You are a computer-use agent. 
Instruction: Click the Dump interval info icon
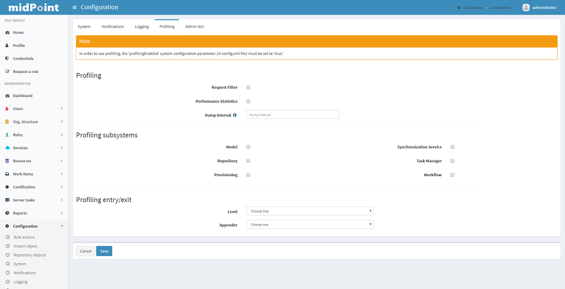(235, 114)
